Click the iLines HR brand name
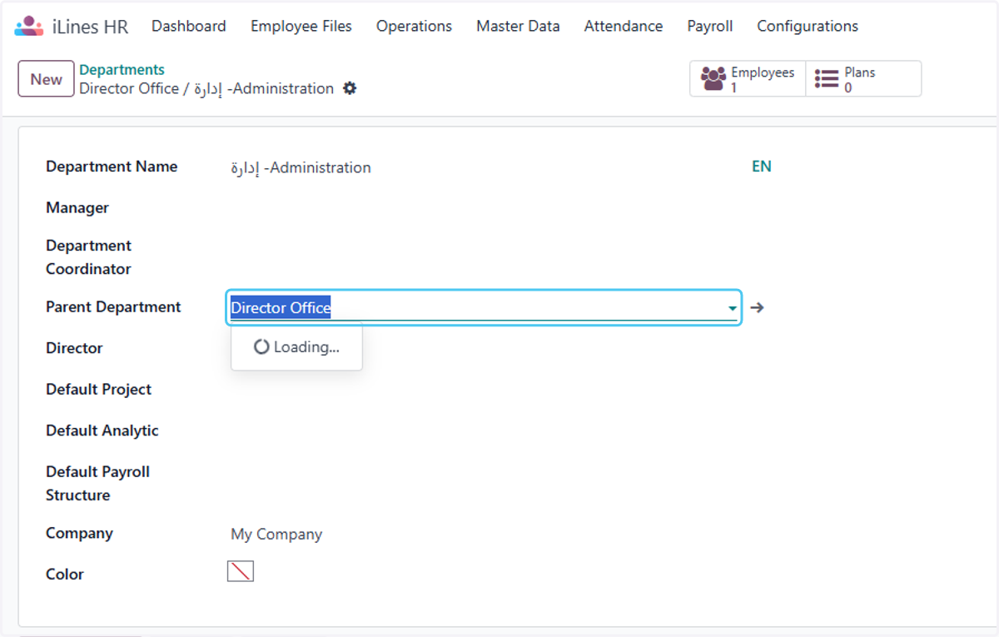999x637 pixels. 90,27
